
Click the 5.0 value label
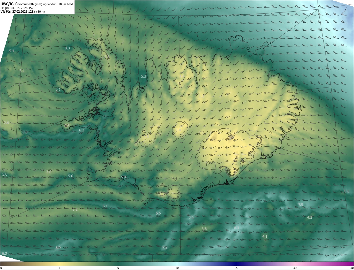pyautogui.click(x=5, y=174)
